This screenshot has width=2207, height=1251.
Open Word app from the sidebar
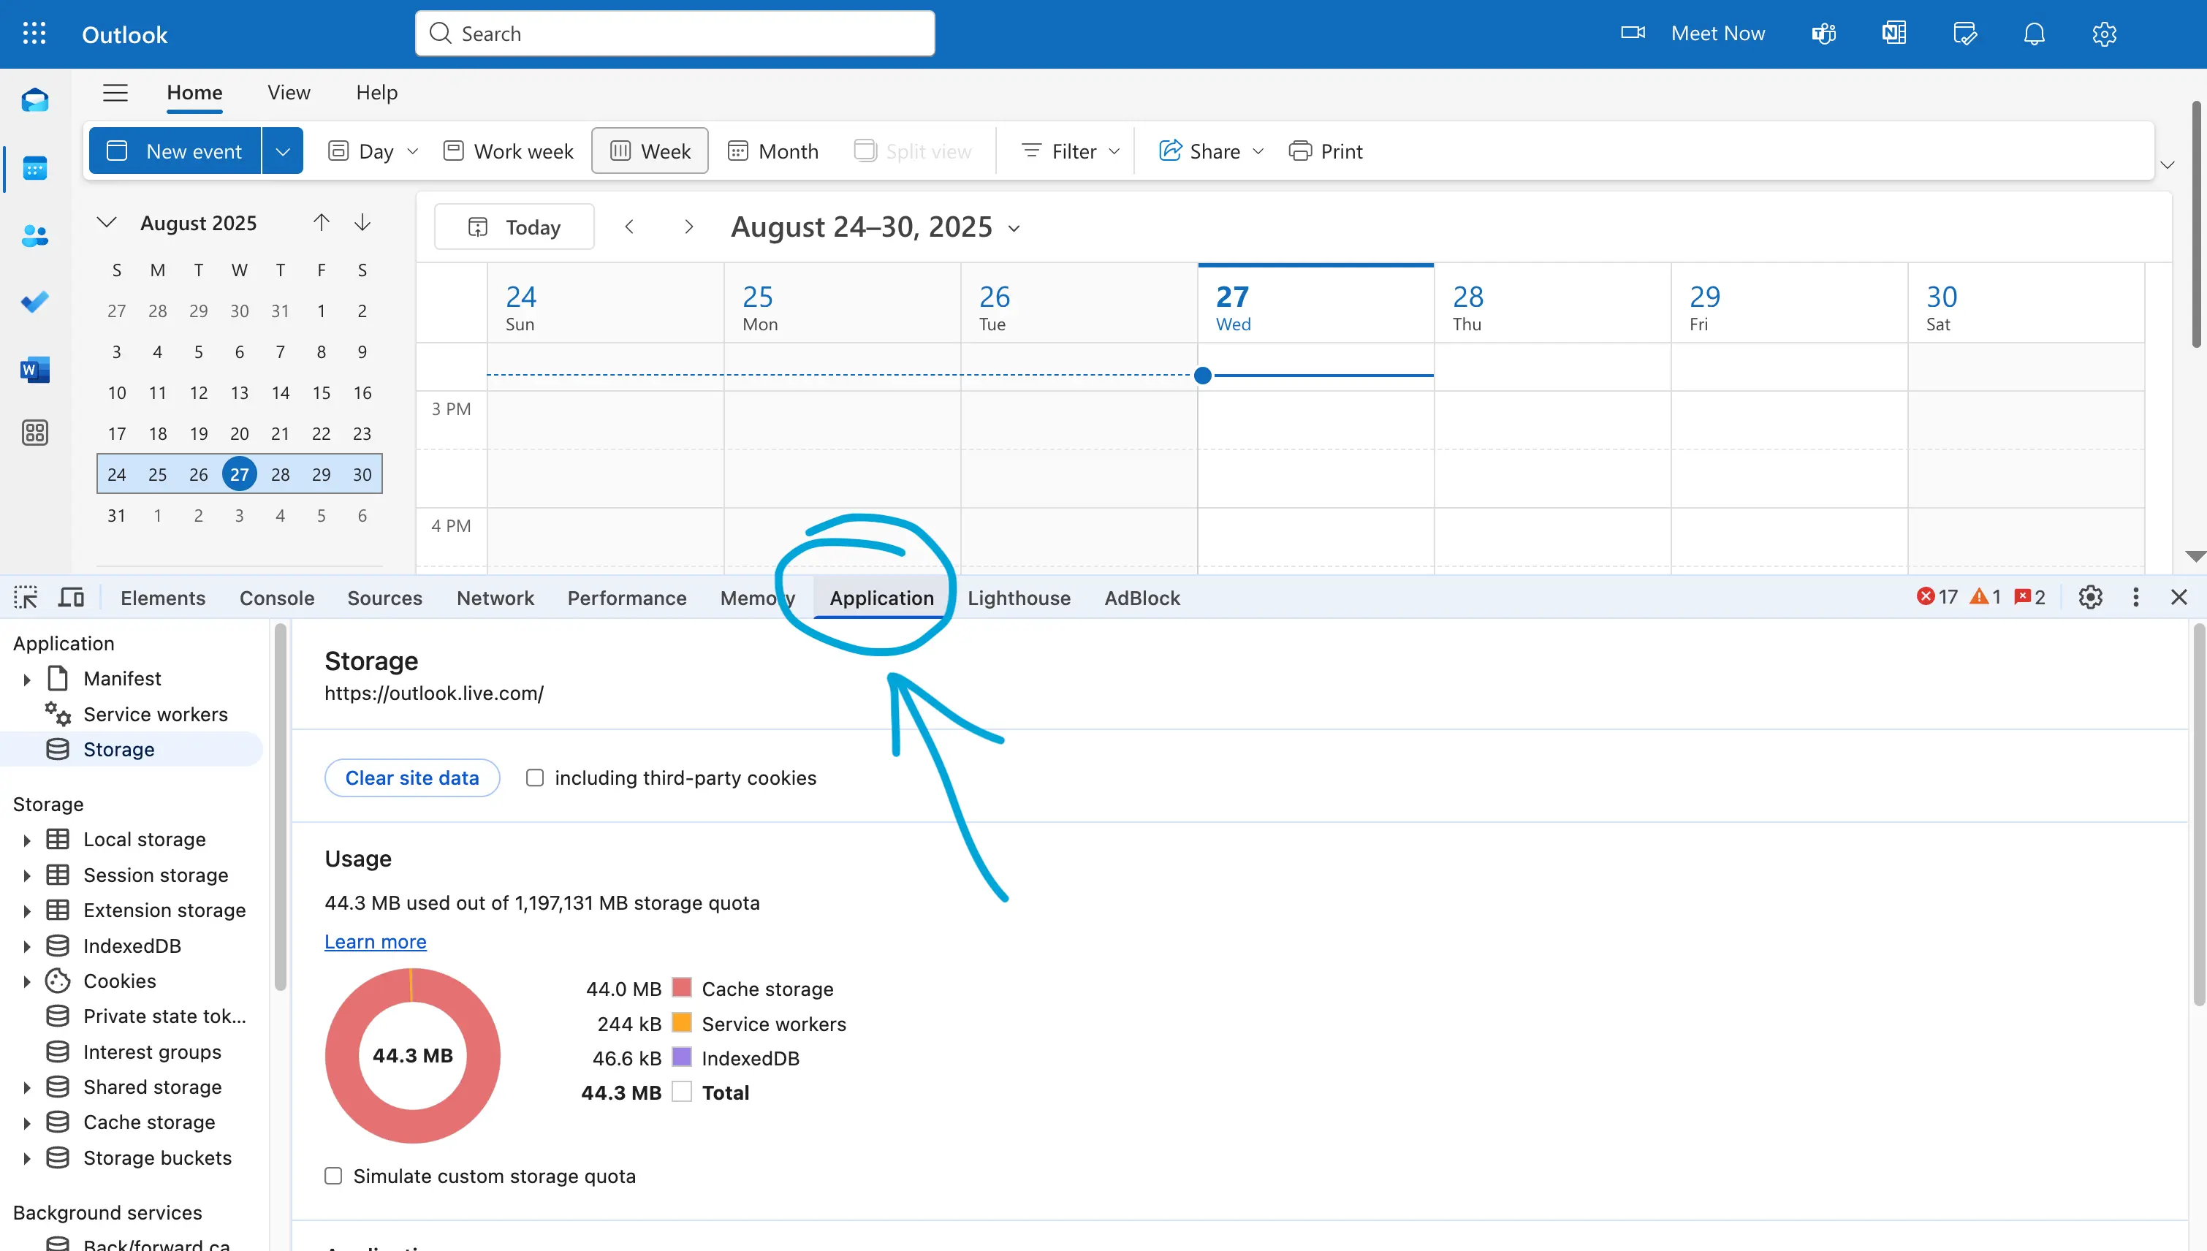tap(35, 370)
